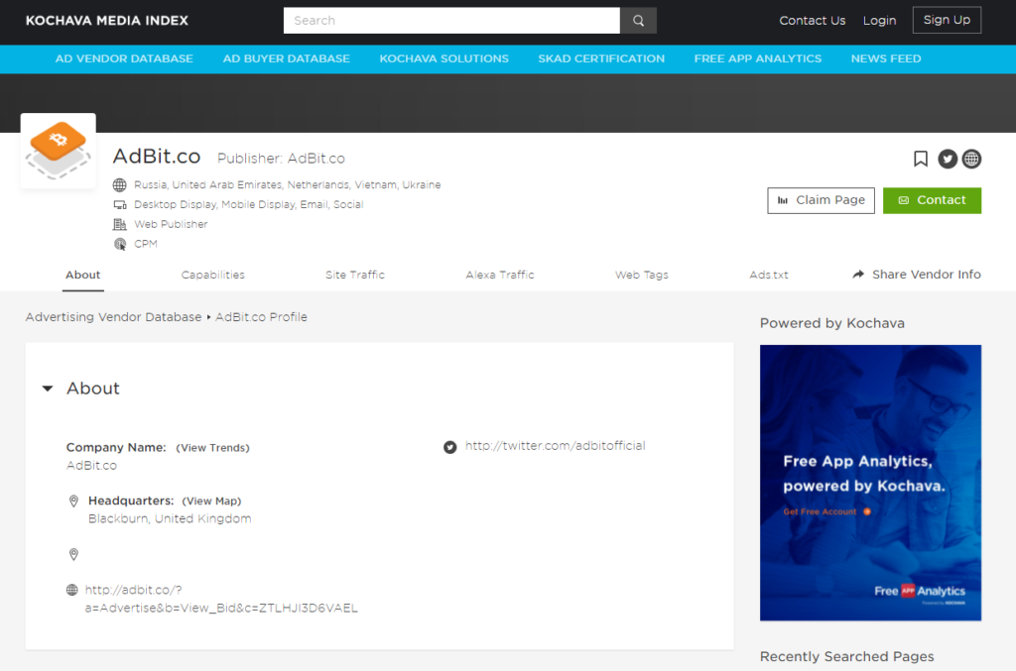
Task: Bookmark the AdBit.co vendor page
Action: [x=921, y=159]
